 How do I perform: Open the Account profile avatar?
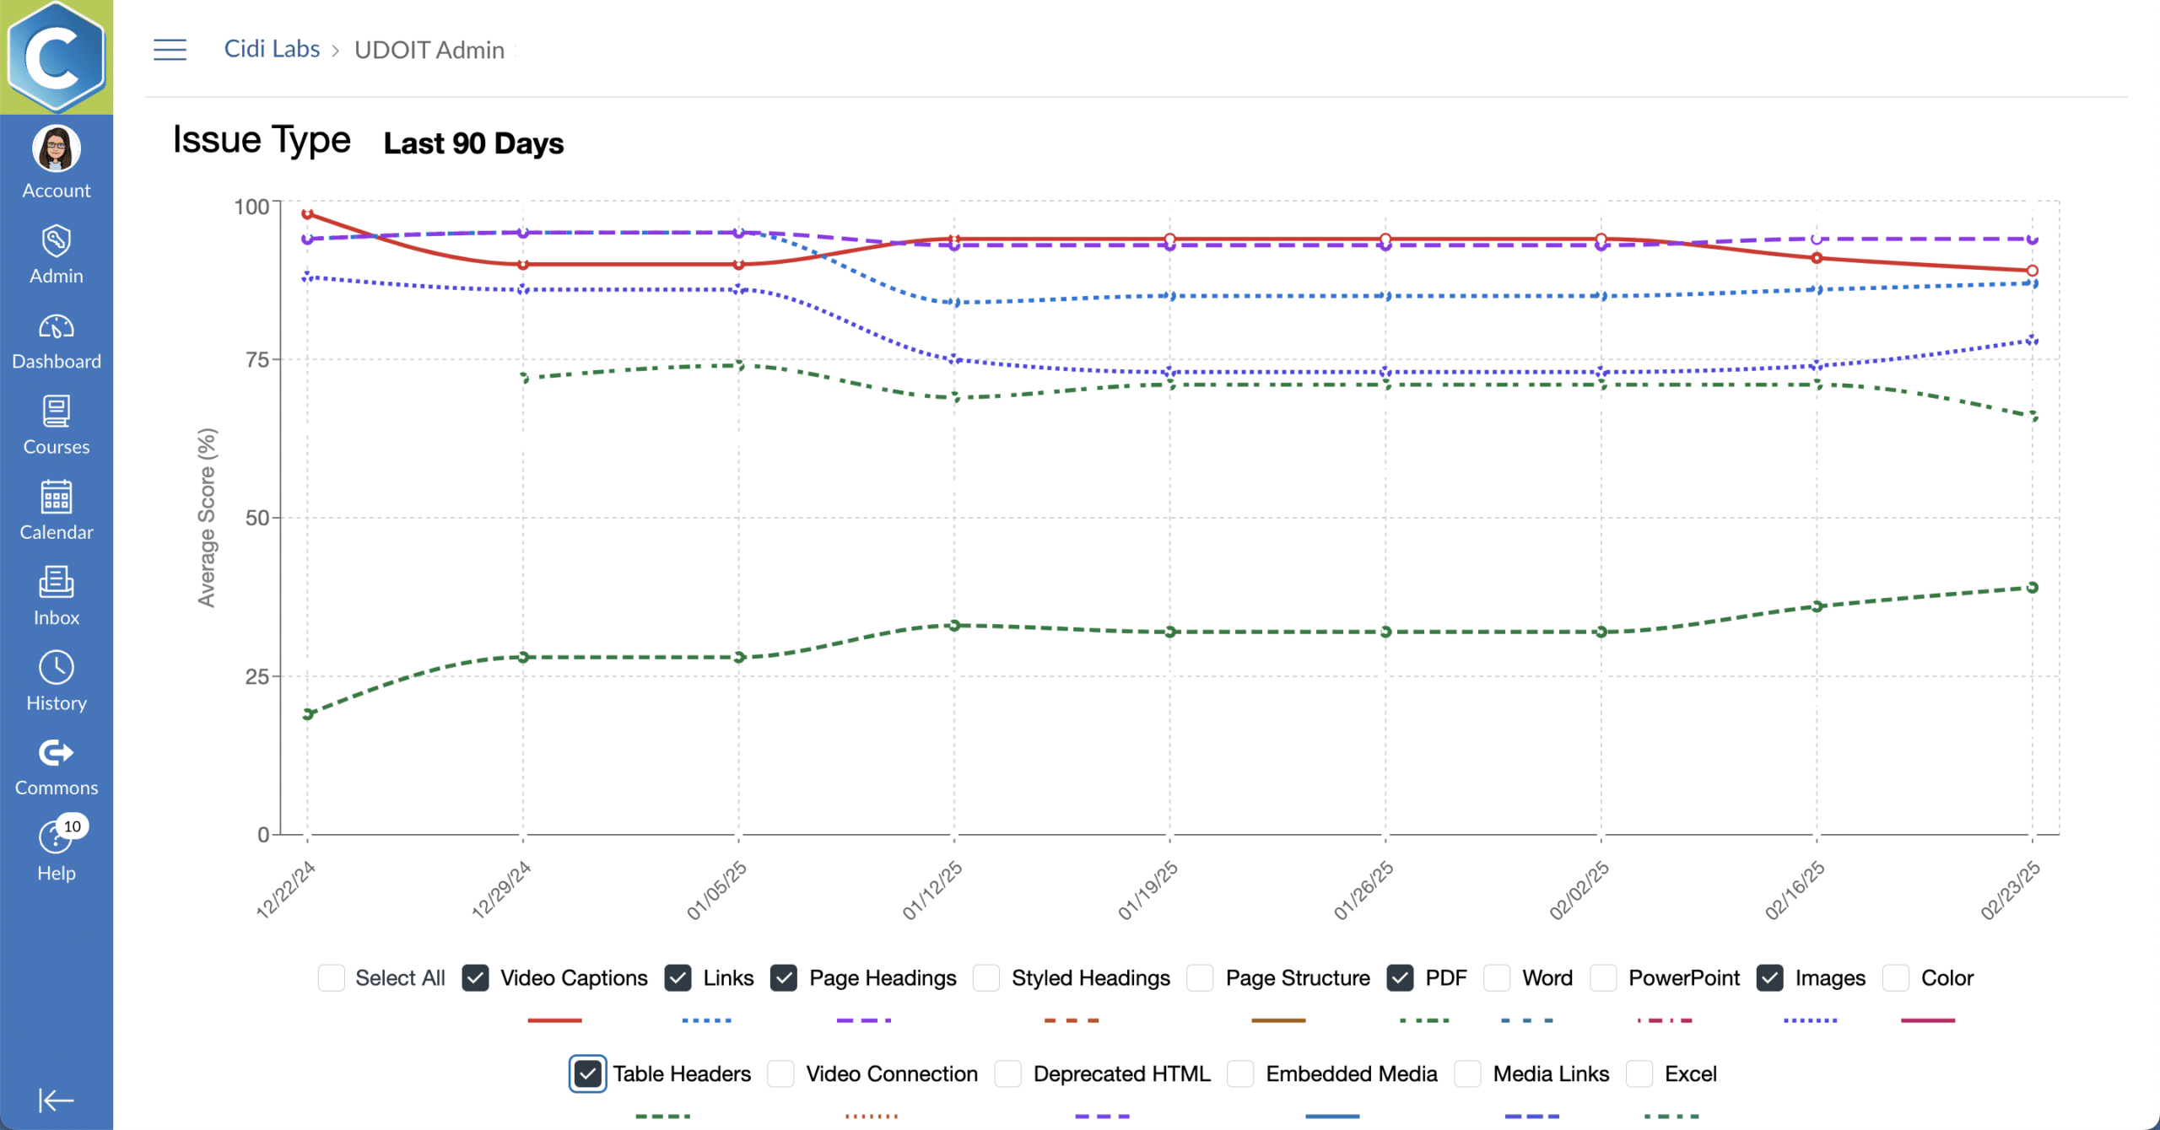click(x=56, y=149)
